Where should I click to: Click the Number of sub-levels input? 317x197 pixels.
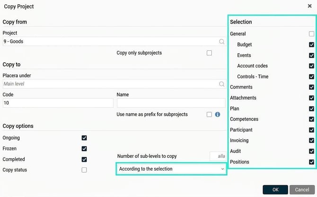coord(218,156)
